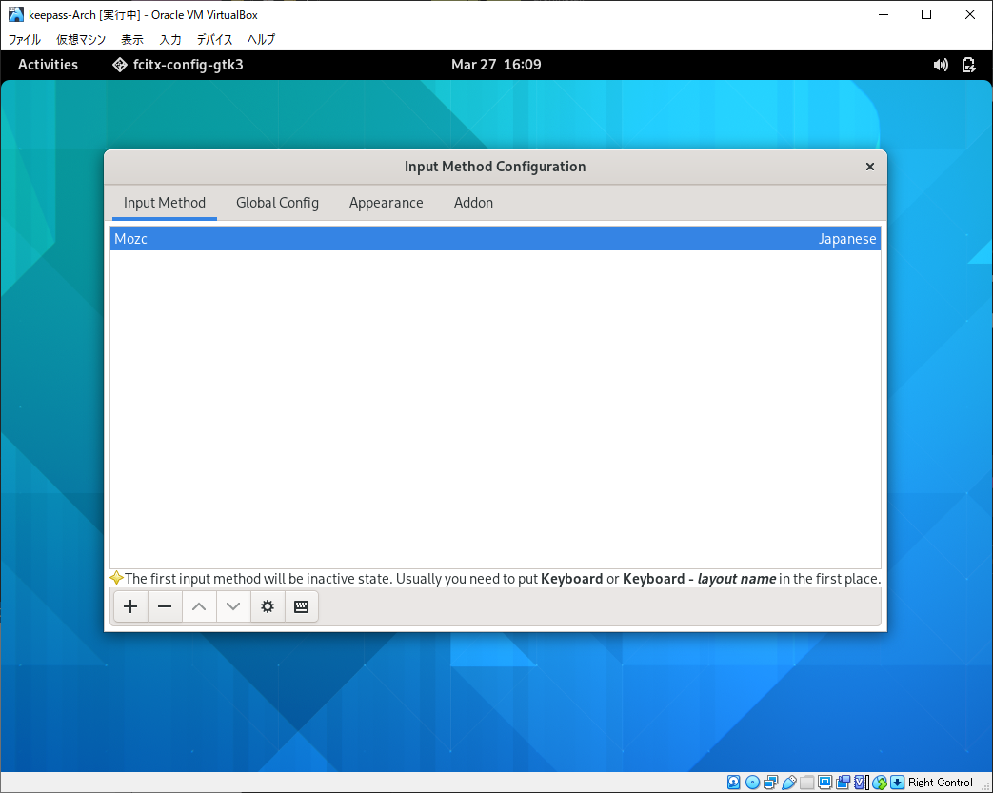Image resolution: width=993 pixels, height=793 pixels.
Task: Move Mozc down using the down chevron
Action: 233,606
